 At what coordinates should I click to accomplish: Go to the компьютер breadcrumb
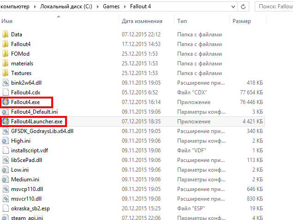[x=15, y=6]
